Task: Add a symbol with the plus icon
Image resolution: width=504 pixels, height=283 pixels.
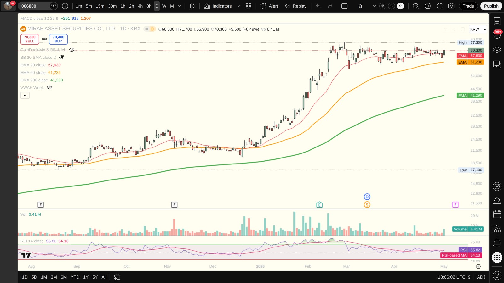Action: [65, 6]
